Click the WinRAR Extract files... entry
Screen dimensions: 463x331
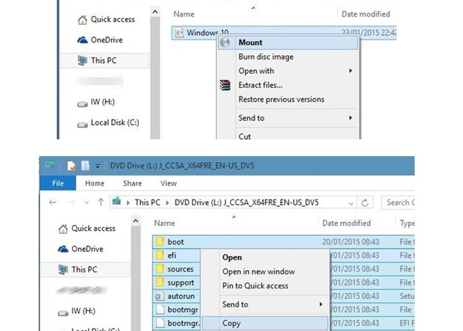[x=260, y=85]
